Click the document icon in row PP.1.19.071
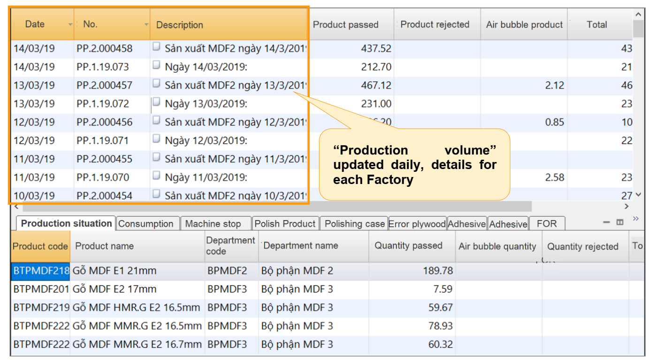 click(x=157, y=139)
